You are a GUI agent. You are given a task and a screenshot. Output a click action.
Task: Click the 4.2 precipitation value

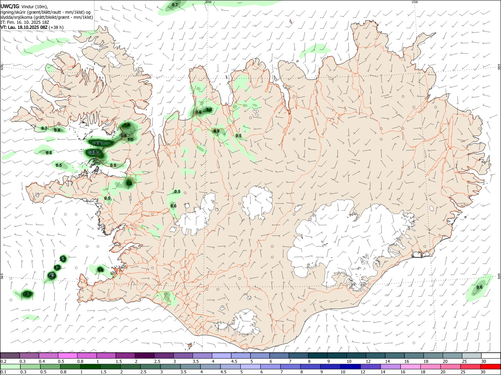(52, 276)
